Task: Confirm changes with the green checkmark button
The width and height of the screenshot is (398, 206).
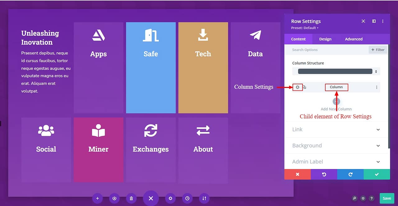Action: click(x=377, y=174)
